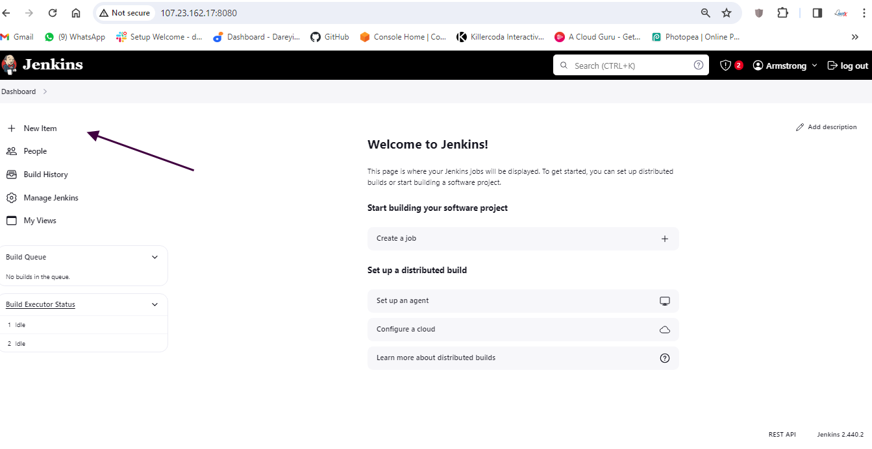Select New Item in sidebar
Screen dimensions: 872x449
(x=40, y=128)
